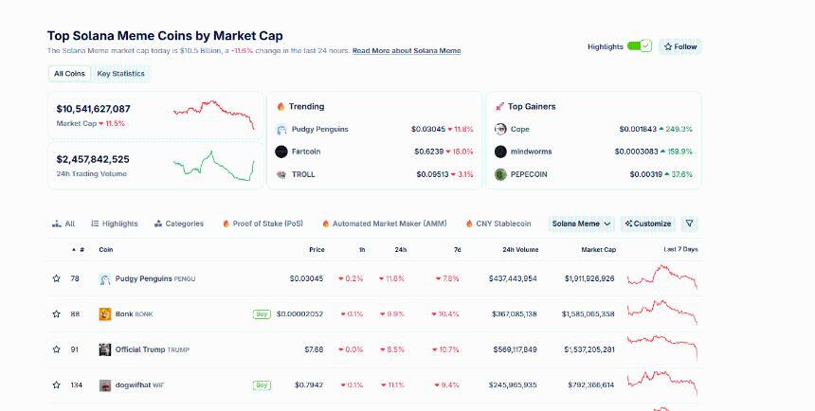Click the $7.68 Official Trump price
815x411 pixels.
coord(314,349)
